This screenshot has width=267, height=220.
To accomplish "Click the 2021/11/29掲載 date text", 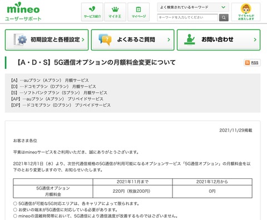I will click(x=236, y=130).
